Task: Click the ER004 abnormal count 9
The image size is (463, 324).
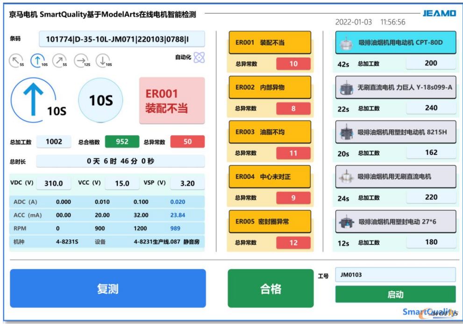Action: pyautogui.click(x=293, y=198)
